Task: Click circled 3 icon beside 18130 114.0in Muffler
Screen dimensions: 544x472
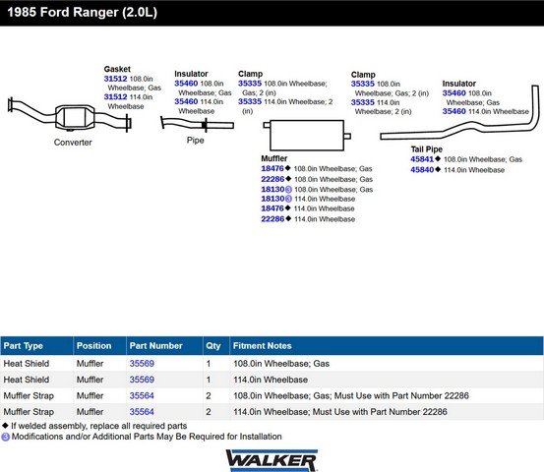Action: (x=288, y=199)
